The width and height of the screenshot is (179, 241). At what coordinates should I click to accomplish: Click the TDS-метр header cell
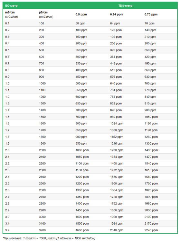click(125, 6)
